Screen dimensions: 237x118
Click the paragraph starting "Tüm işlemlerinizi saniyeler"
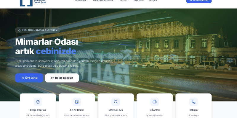point(64,63)
